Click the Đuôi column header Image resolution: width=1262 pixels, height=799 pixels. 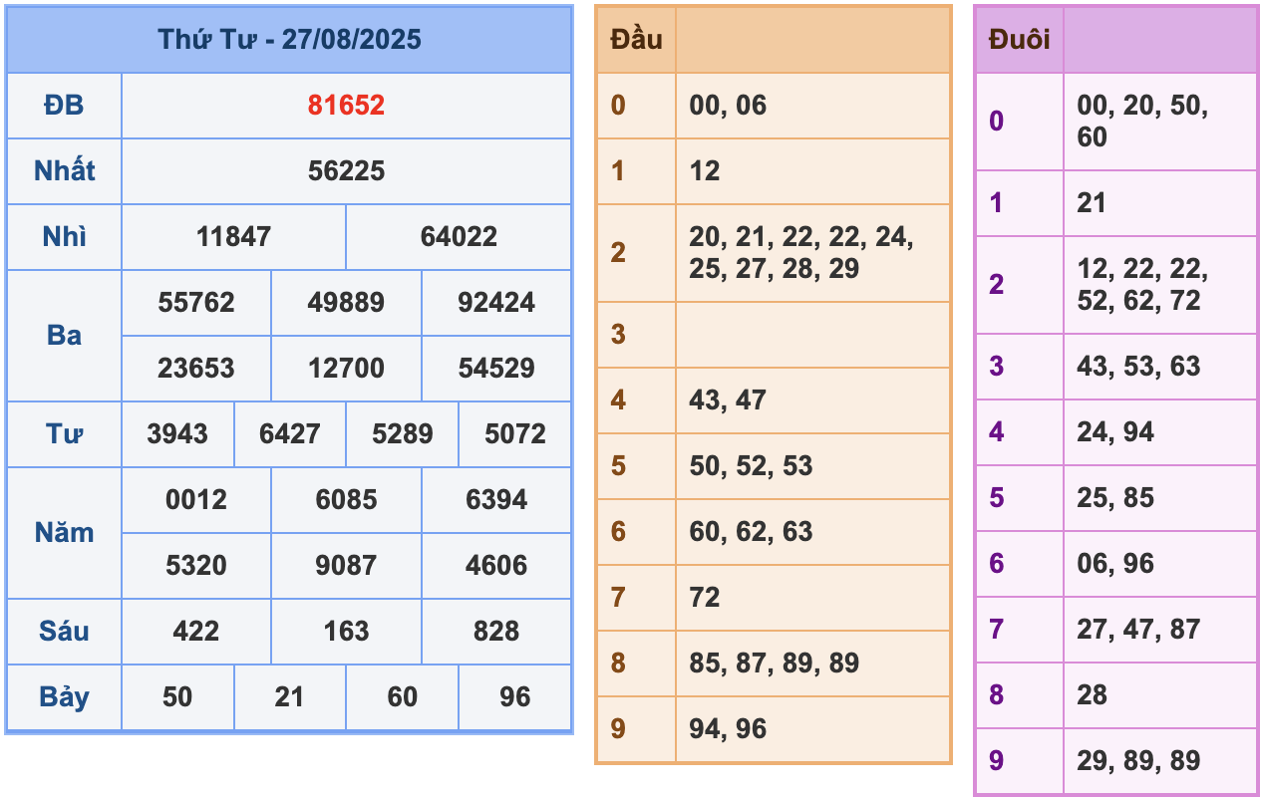(x=1019, y=40)
